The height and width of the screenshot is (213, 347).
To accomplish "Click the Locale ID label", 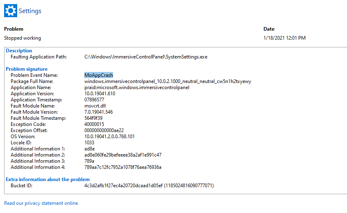I will pos(21,143).
